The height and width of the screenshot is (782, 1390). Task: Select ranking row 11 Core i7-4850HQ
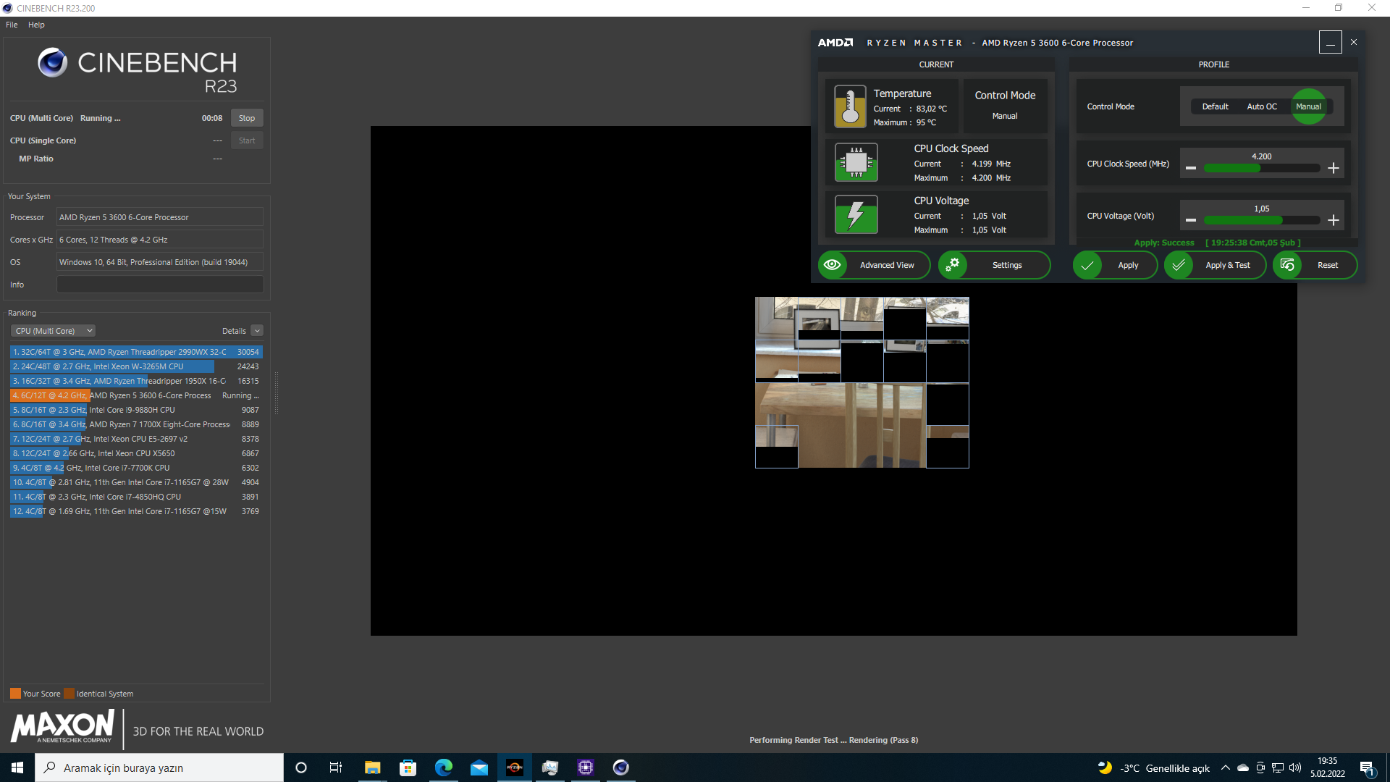point(136,497)
